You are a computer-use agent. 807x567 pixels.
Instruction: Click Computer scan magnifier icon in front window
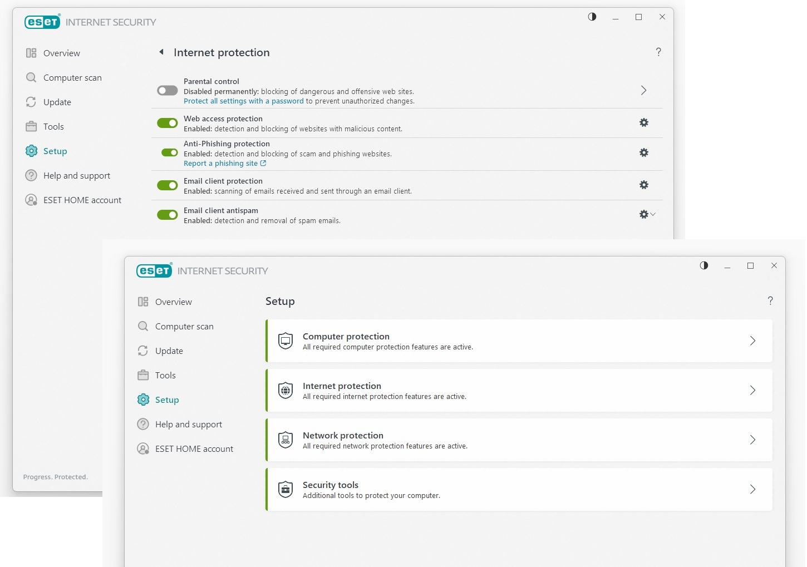pos(143,327)
